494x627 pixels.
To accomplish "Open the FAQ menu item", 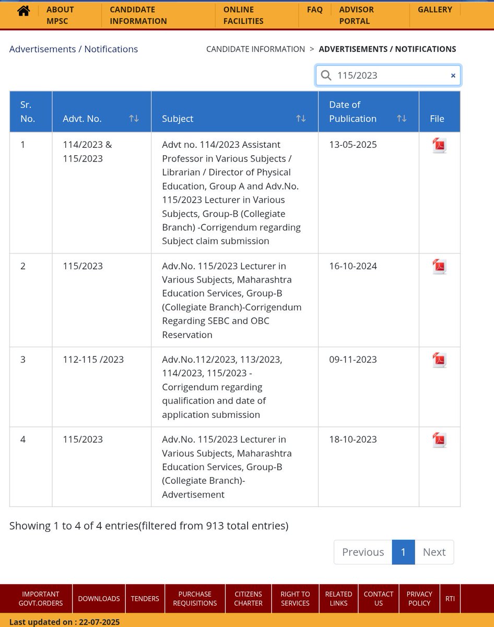I will tap(315, 9).
